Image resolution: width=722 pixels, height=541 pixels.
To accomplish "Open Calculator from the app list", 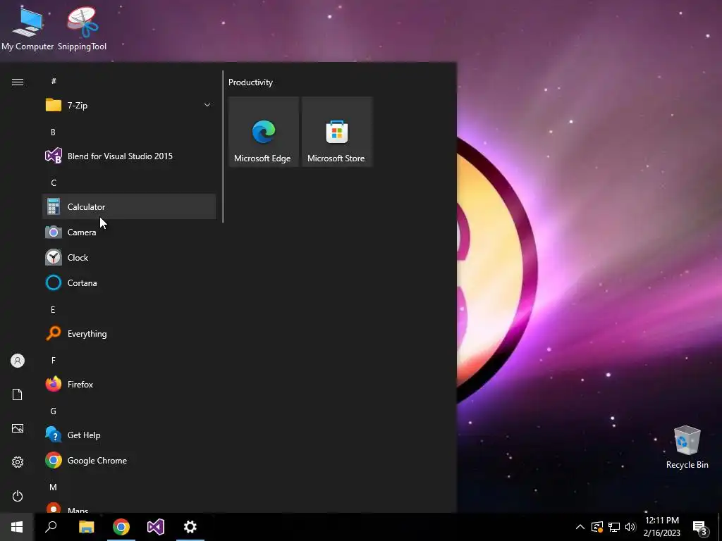I will coord(129,206).
